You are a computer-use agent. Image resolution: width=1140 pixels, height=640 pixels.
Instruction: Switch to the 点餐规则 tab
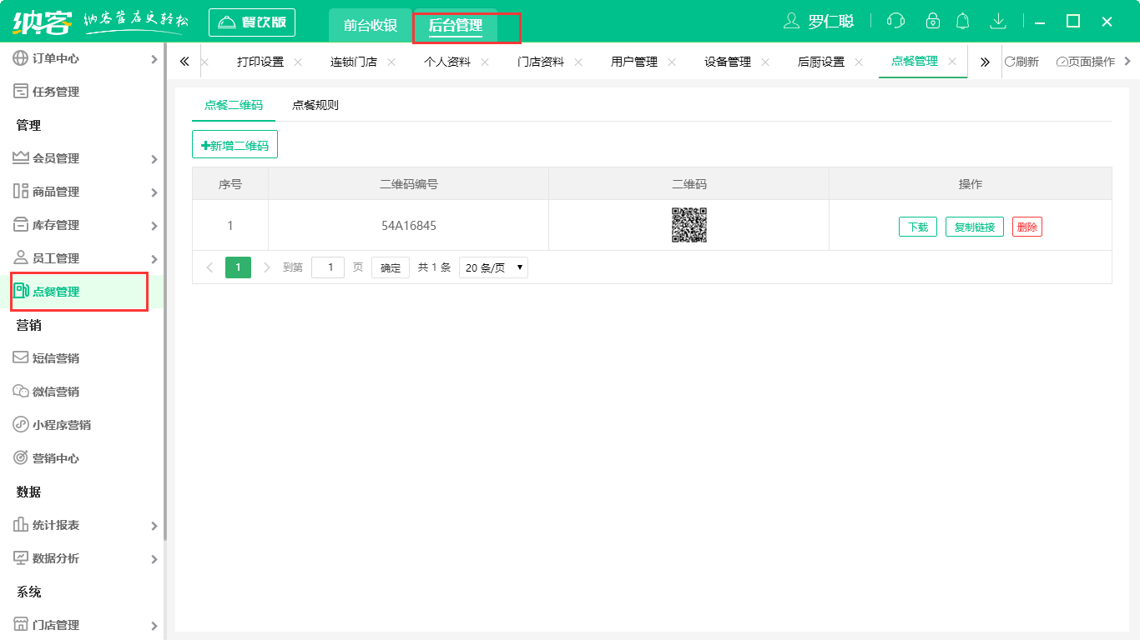tap(315, 105)
